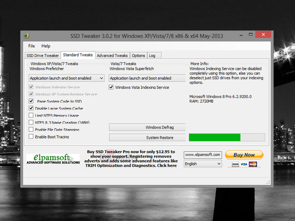Click the Buy Now button
The image size is (295, 221).
click(x=244, y=155)
